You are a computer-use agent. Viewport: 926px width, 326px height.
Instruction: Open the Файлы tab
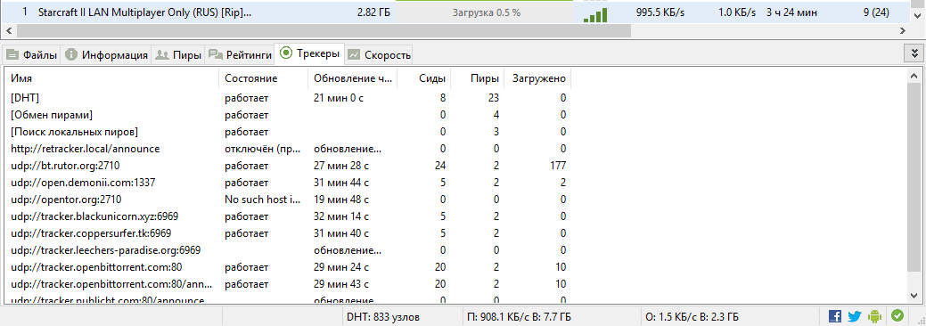pyautogui.click(x=32, y=55)
